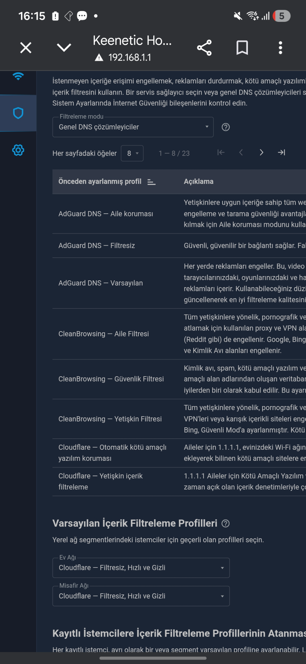Tap the insecure connection warning triangle

pos(99,57)
